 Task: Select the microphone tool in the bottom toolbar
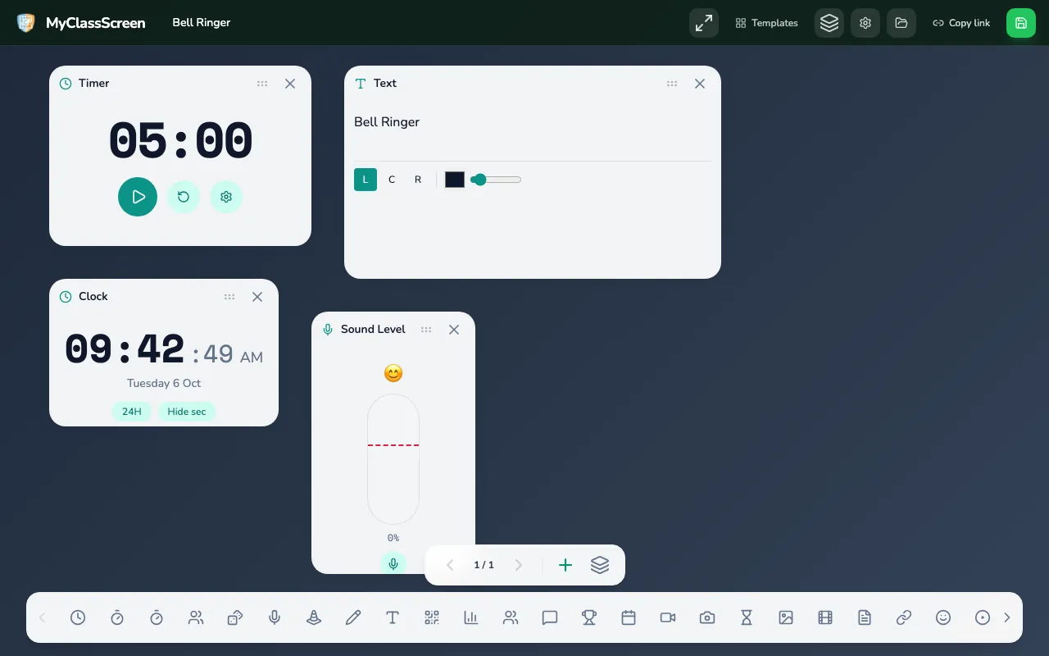pyautogui.click(x=275, y=617)
